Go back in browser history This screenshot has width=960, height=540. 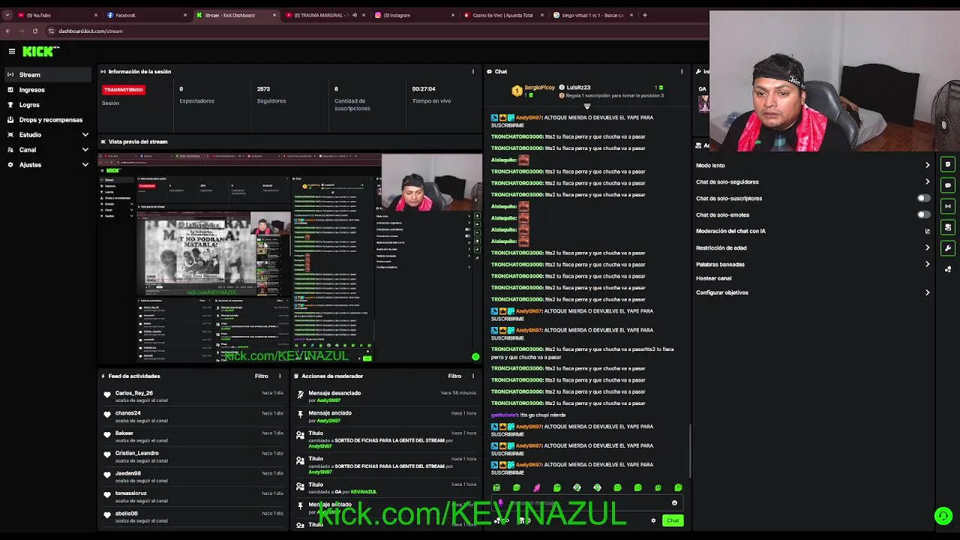click(x=7, y=31)
